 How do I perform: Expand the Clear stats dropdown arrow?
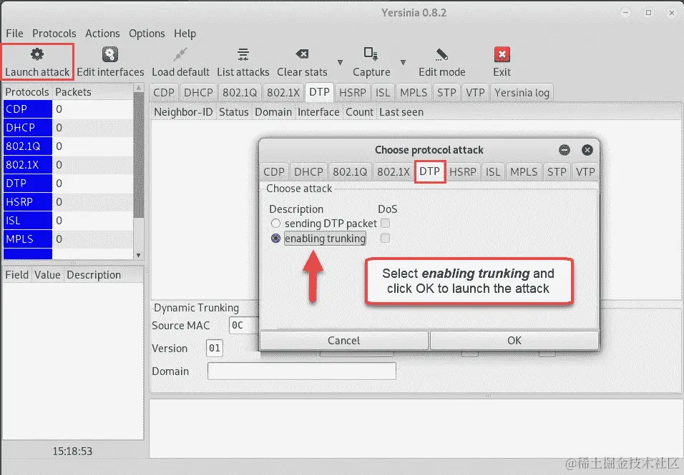coord(340,63)
